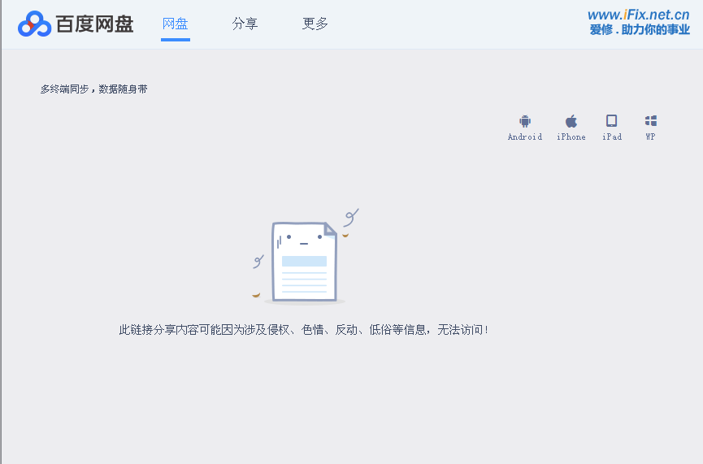Open the 更多 menu item

pyautogui.click(x=315, y=24)
